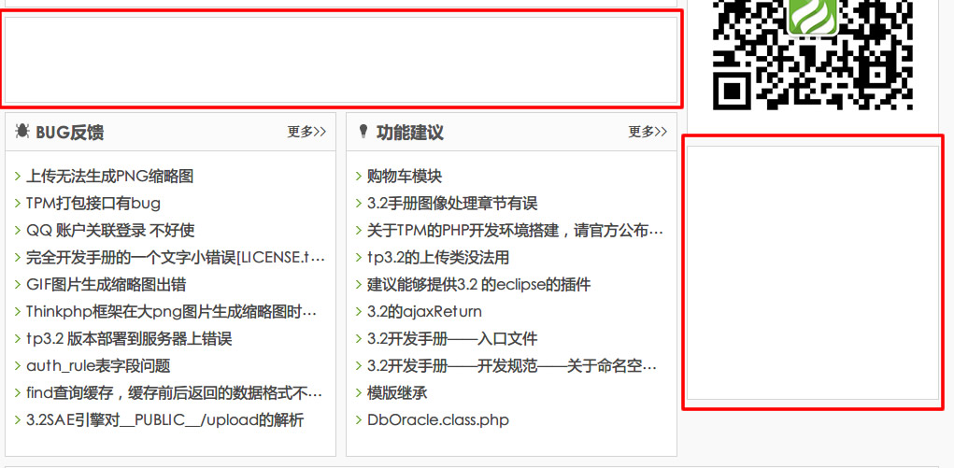954x468 pixels.
Task: Open the 功能建议 section heading
Action: (x=409, y=133)
